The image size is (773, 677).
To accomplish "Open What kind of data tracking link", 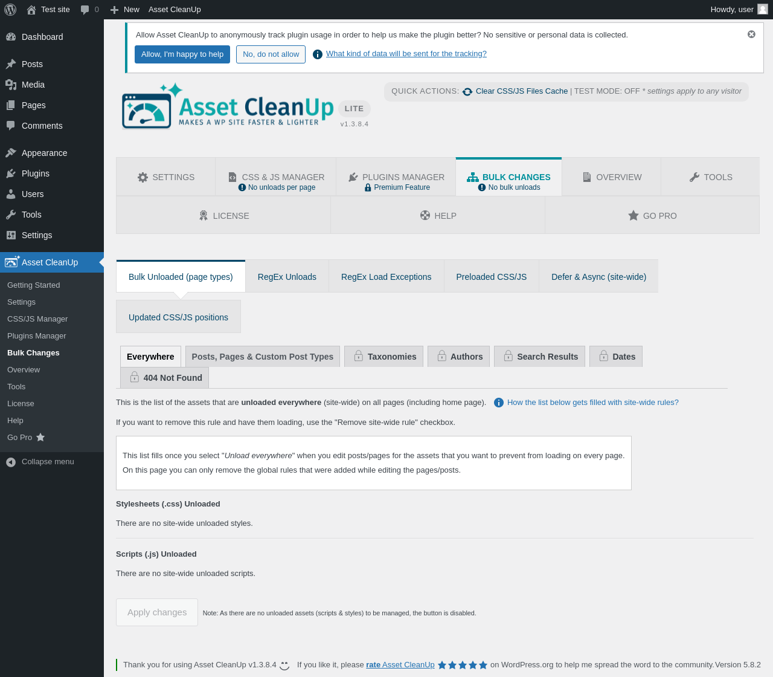I will point(406,54).
